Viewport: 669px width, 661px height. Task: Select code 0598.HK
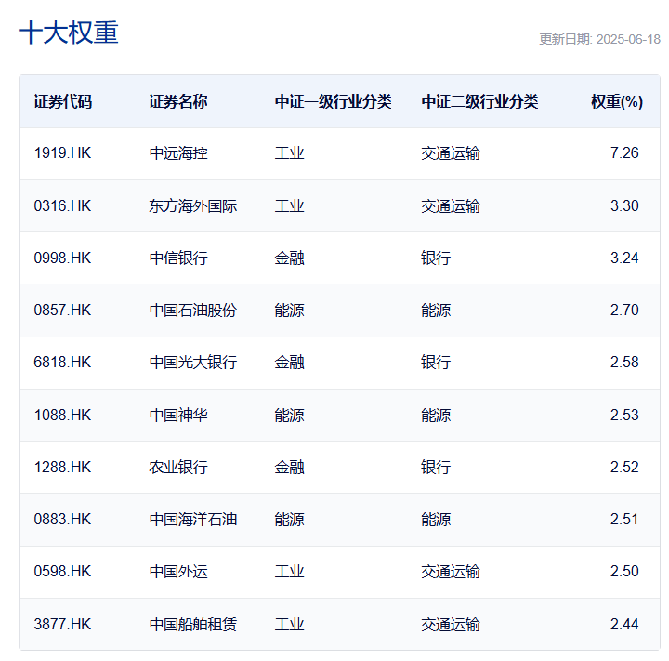pos(63,572)
